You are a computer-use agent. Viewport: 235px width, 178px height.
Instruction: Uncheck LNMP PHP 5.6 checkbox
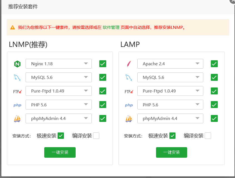103,105
